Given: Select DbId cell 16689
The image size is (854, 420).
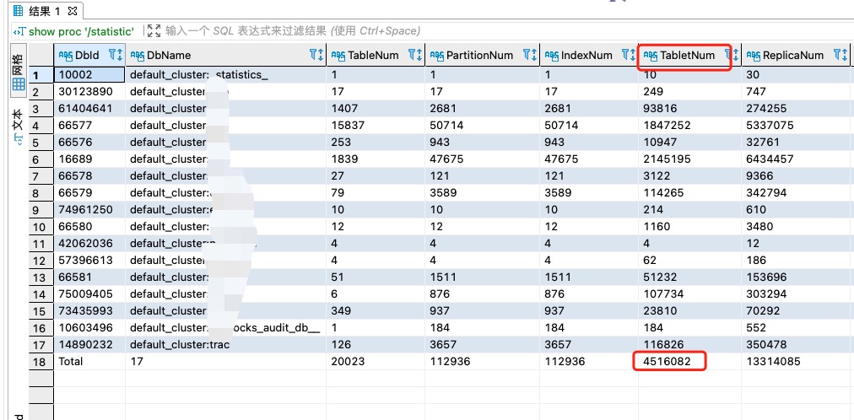Looking at the screenshot, I should click(x=89, y=159).
